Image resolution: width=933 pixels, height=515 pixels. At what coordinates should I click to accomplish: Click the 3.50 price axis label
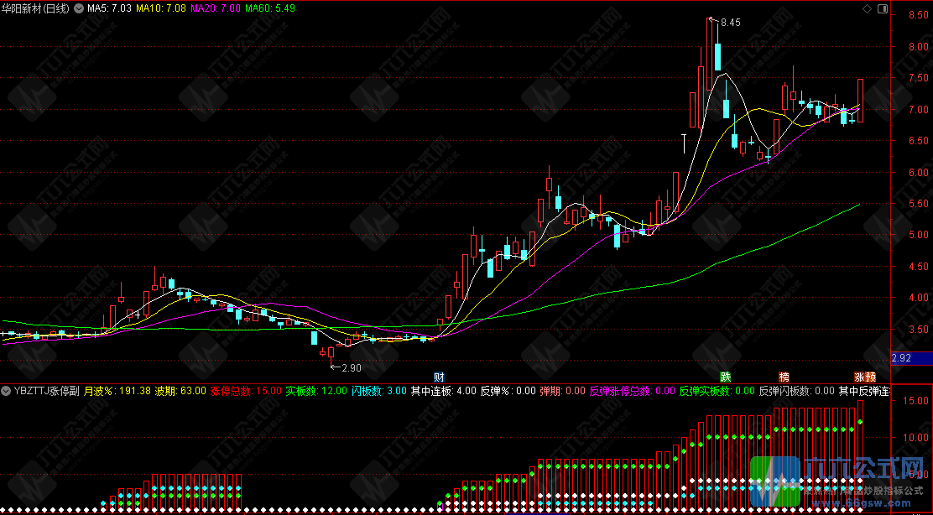918,329
